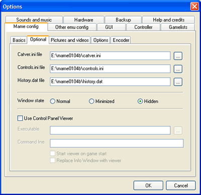Viewport: 201px width, 195px height.
Task: Select the Optional sub-tab
Action: click(38, 40)
